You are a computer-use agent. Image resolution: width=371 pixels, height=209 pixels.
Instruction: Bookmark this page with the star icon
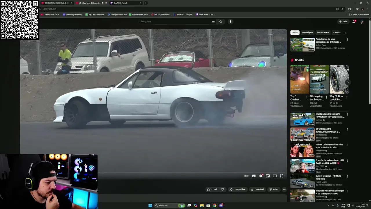(x=342, y=9)
